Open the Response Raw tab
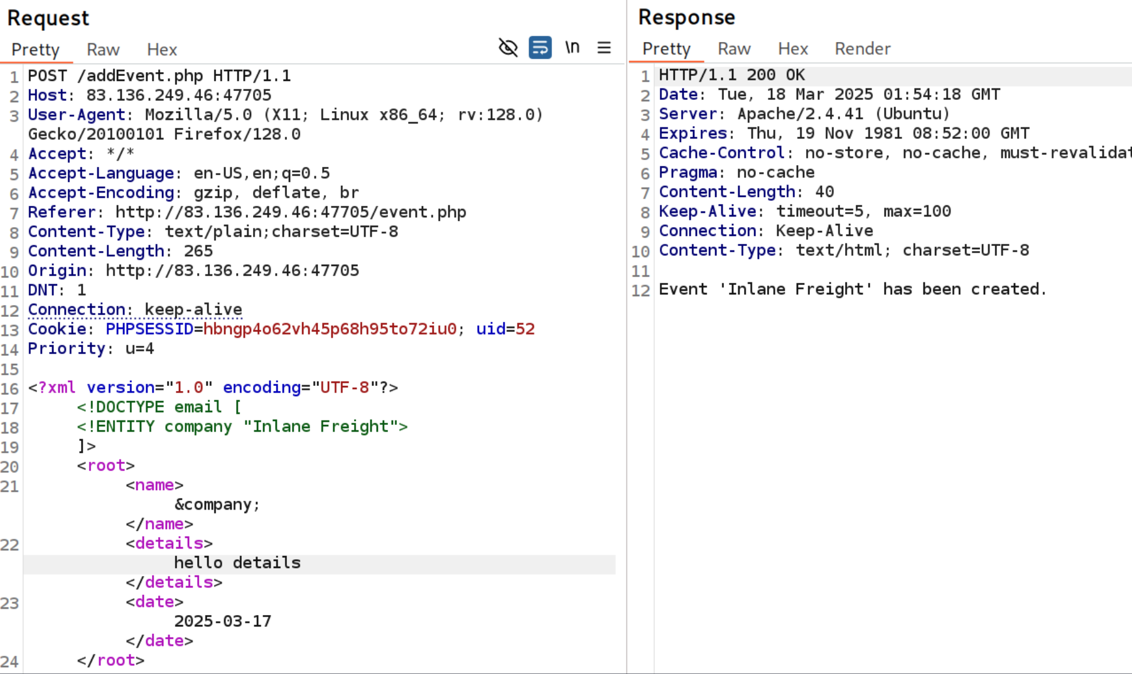 734,49
